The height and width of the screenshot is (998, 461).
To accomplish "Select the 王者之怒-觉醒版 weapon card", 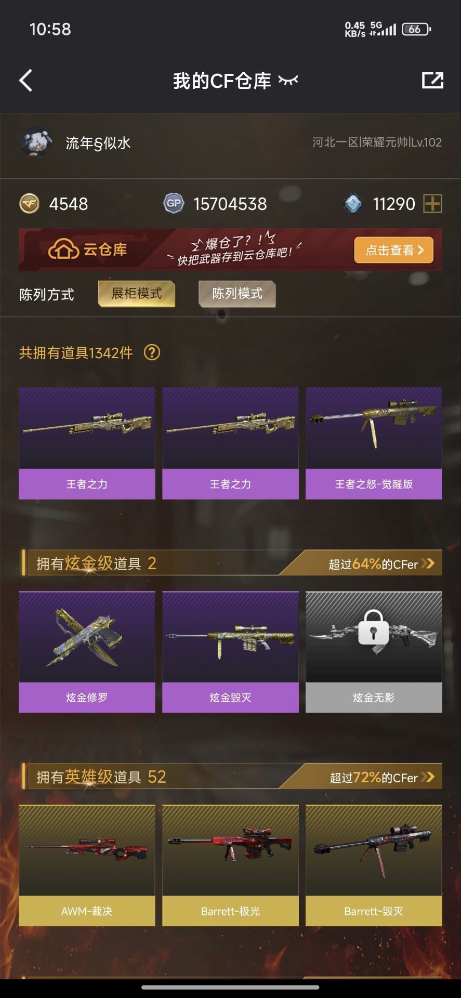I will pos(374,443).
